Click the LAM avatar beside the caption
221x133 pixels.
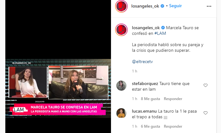(x=121, y=30)
